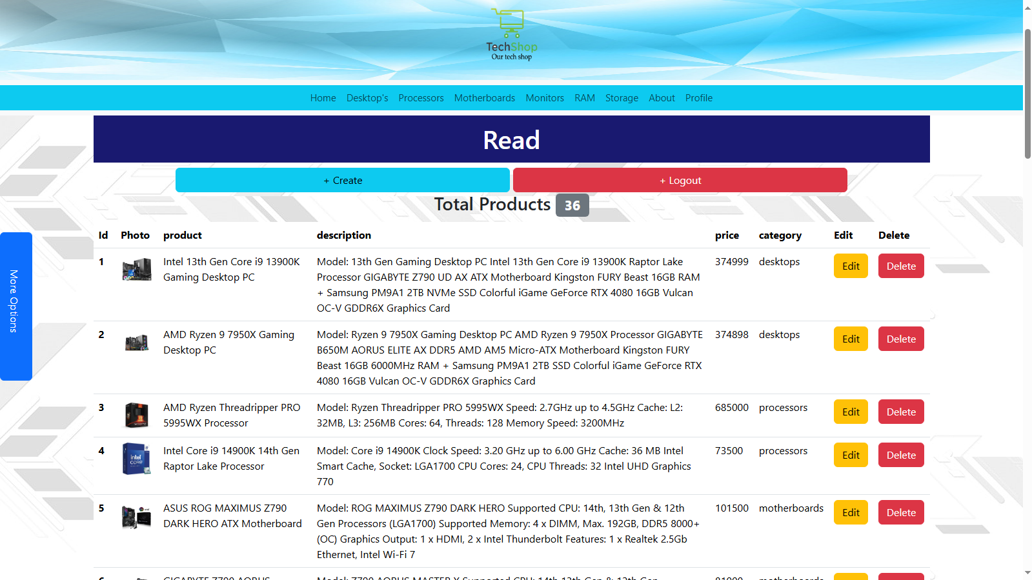The image size is (1032, 580).
Task: Open the Home menu item
Action: point(323,98)
